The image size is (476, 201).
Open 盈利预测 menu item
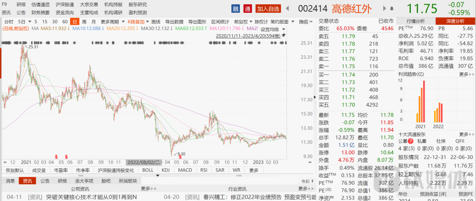[138, 12]
